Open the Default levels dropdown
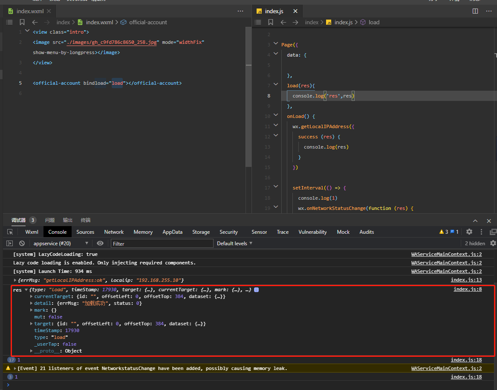The image size is (497, 390). point(234,244)
